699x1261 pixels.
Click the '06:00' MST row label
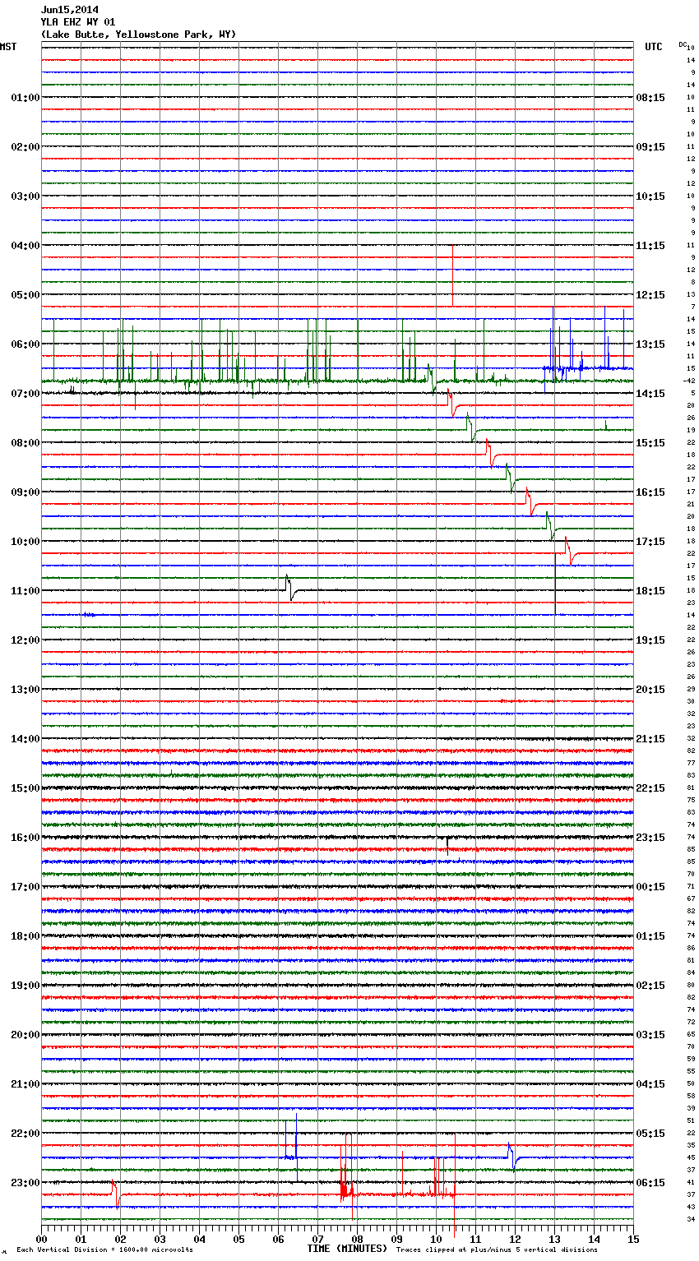point(25,344)
